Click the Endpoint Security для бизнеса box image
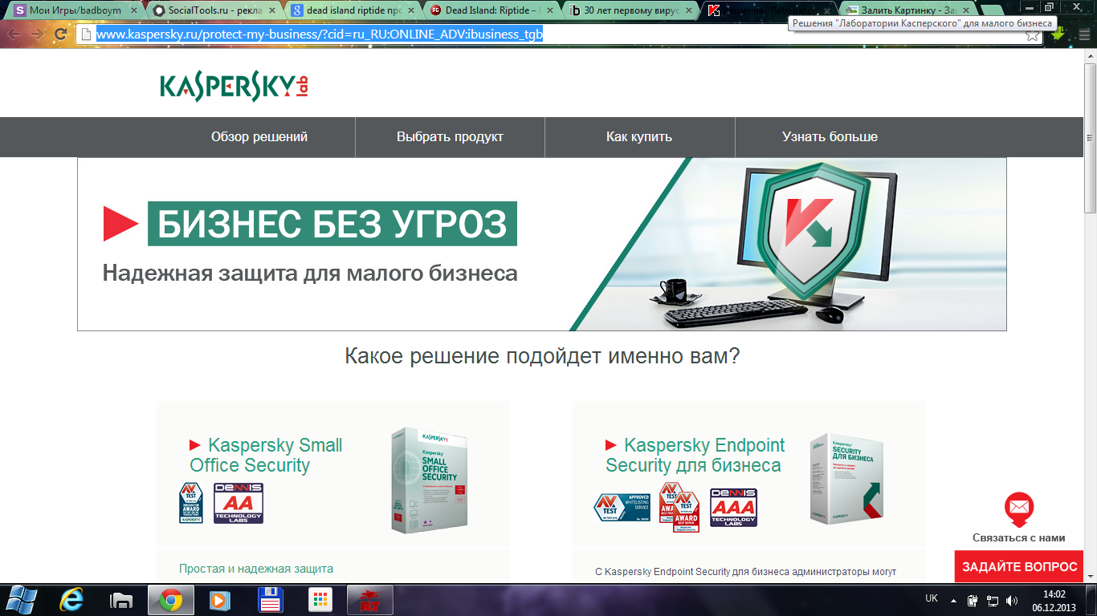 click(x=847, y=479)
